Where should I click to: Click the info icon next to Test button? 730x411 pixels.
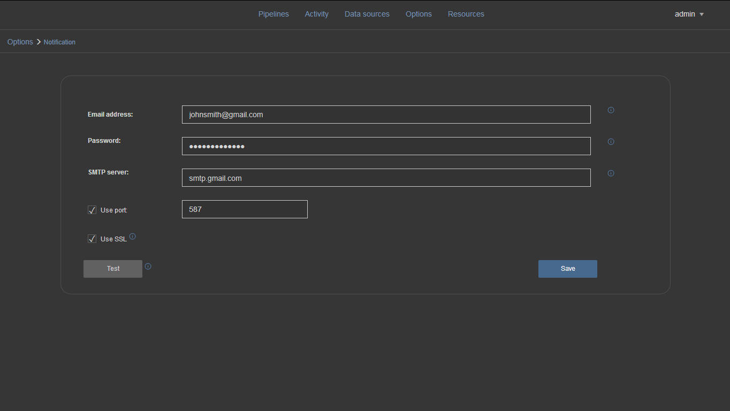point(148,266)
